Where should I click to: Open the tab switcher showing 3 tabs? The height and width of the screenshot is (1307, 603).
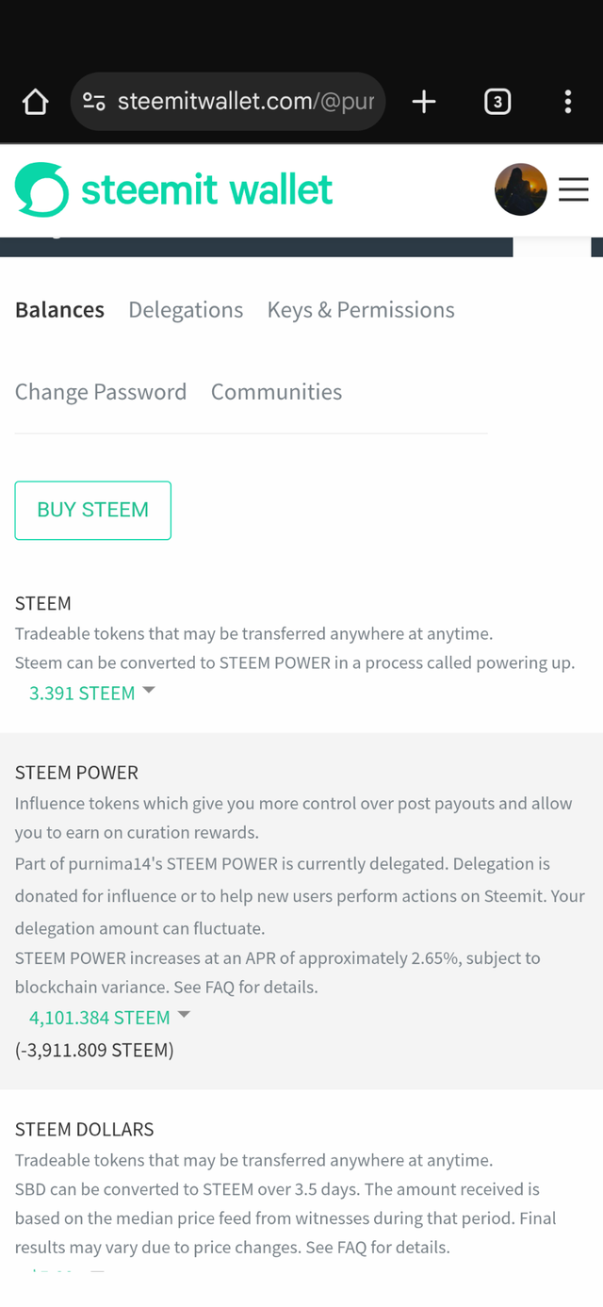click(497, 102)
